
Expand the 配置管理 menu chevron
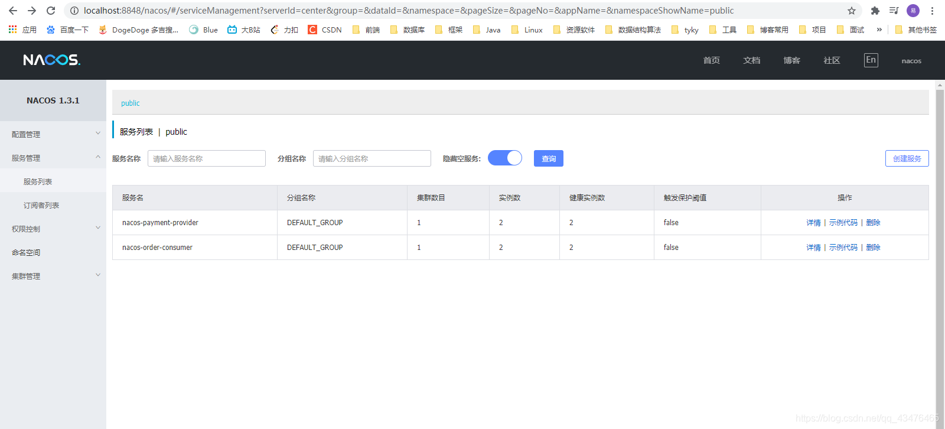[98, 134]
